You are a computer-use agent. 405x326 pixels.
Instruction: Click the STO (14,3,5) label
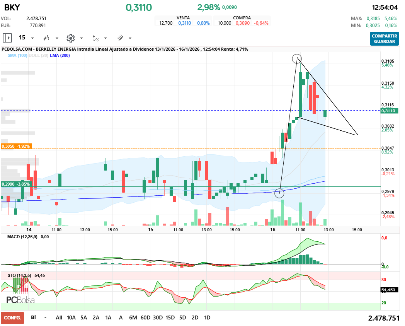click(x=19, y=275)
